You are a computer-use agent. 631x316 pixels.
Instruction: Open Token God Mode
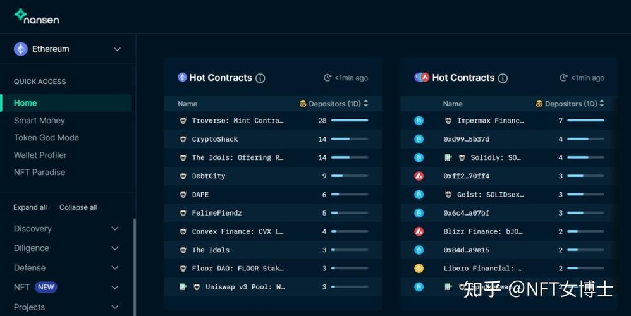pos(46,138)
